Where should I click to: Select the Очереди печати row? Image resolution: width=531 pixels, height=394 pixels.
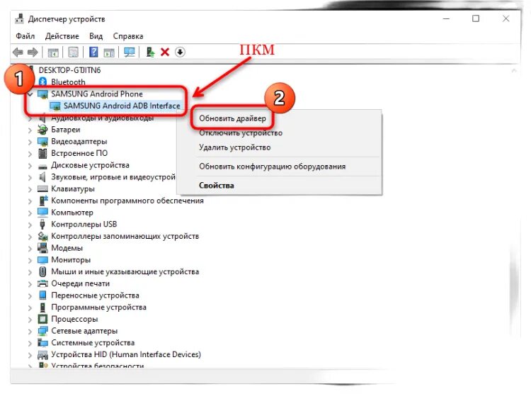click(80, 283)
